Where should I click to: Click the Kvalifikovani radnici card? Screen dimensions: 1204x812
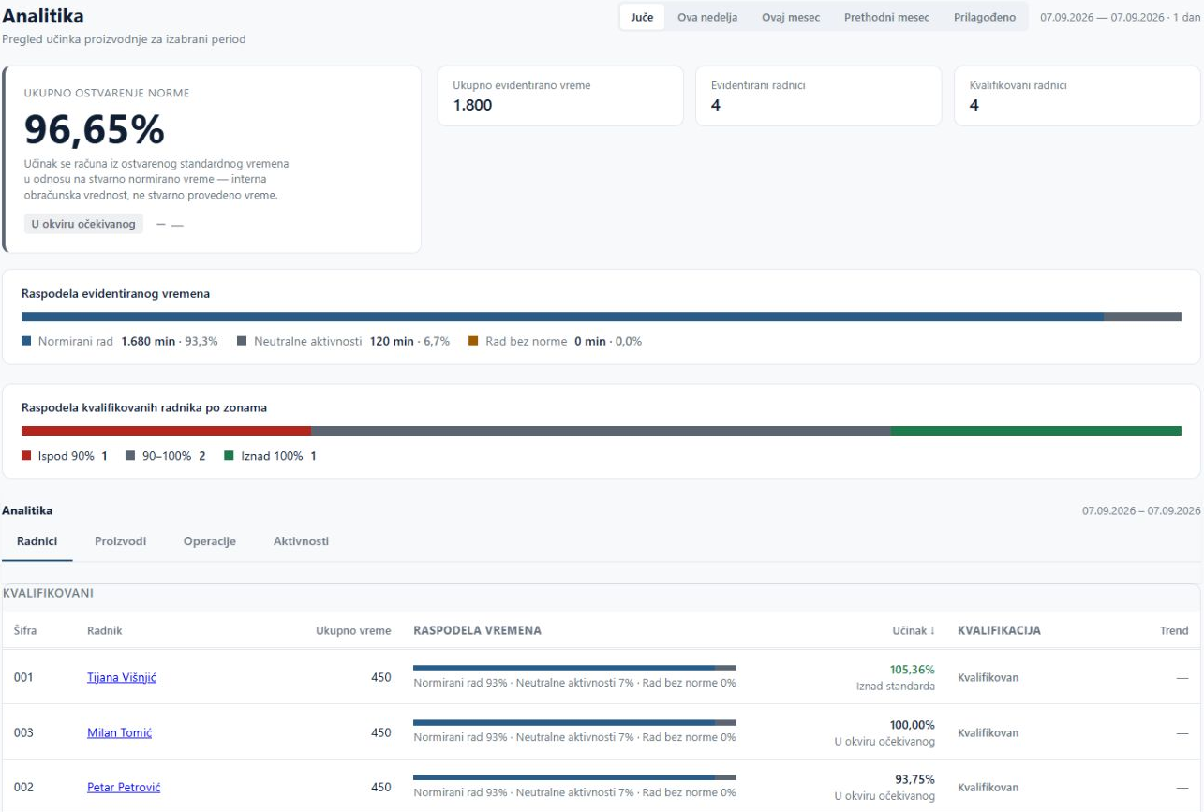pos(1078,96)
